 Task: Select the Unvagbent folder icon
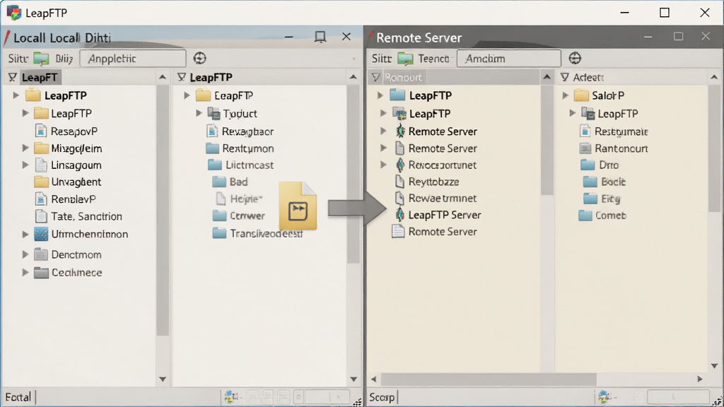(x=41, y=182)
